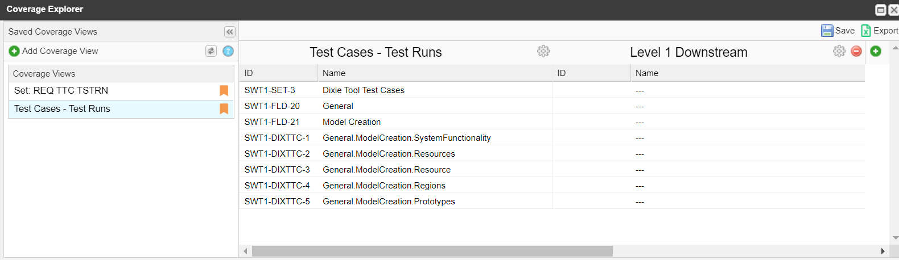
Task: Collapse the Saved Coverage Views panel
Action: coord(229,32)
